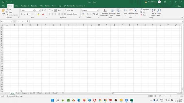This screenshot has width=184, height=103.
Task: Open the Number format General dropdown
Action: coord(97,10)
